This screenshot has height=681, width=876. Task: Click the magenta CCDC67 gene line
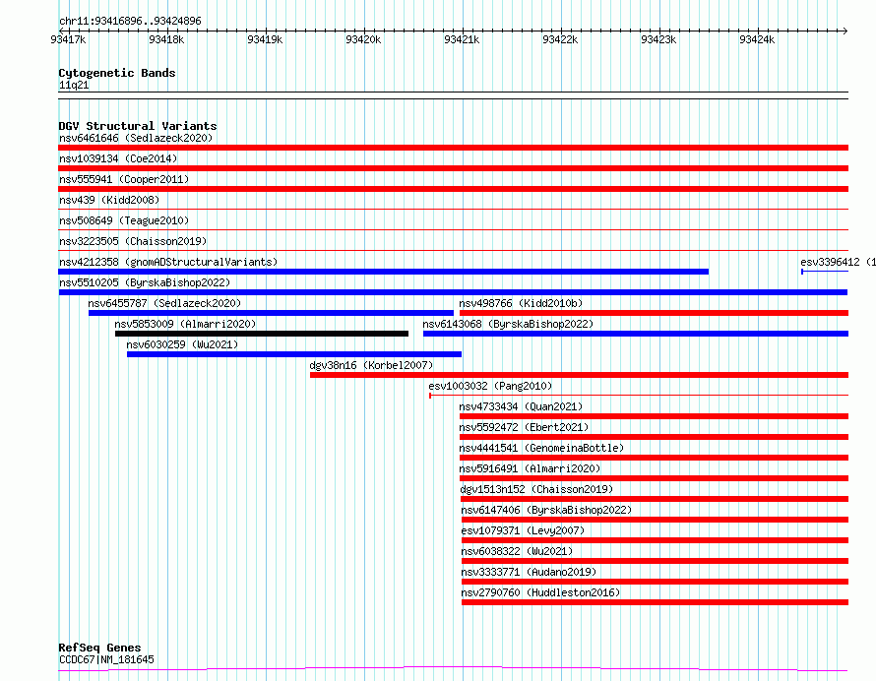point(453,669)
